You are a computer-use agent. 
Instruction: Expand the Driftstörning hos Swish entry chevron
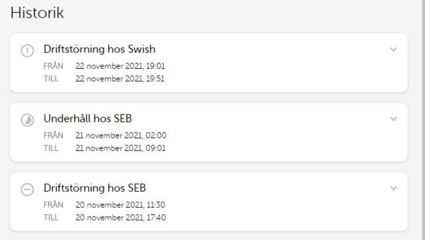pos(393,49)
